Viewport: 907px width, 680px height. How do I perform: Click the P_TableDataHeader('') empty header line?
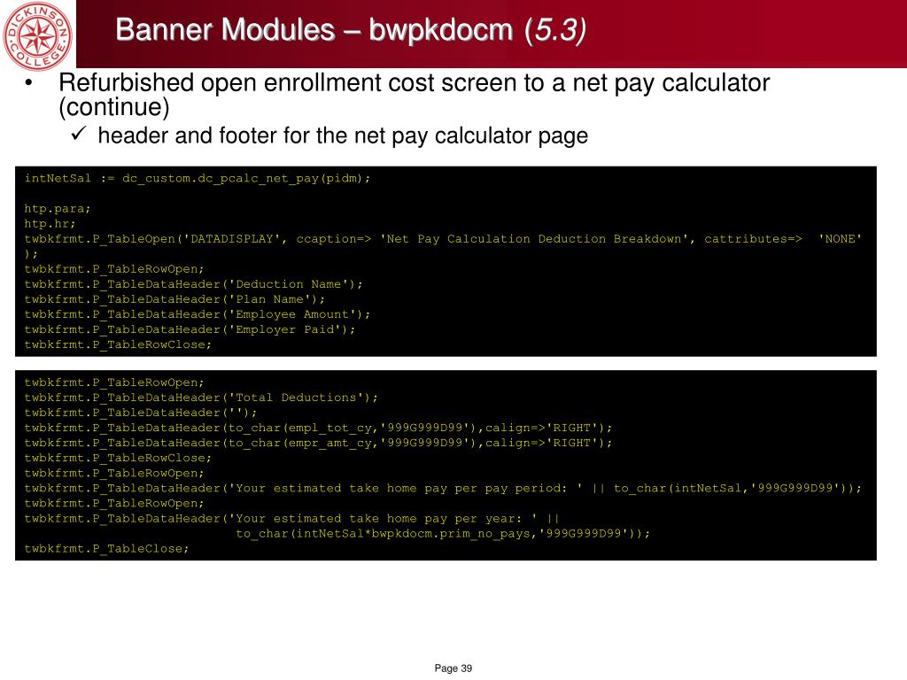pos(141,413)
